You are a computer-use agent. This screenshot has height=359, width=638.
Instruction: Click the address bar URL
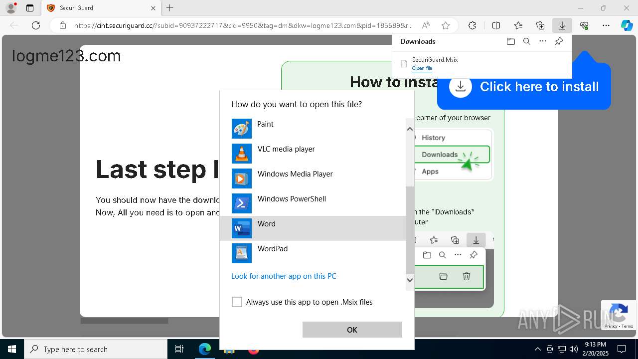tap(243, 25)
